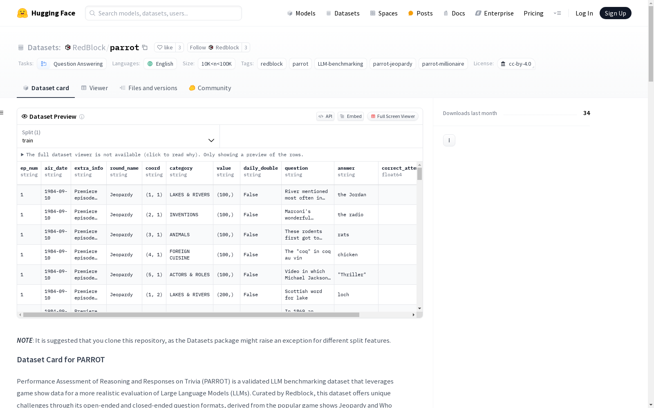The width and height of the screenshot is (654, 408).
Task: Open the left sidebar hamburger icon
Action: tap(2, 113)
